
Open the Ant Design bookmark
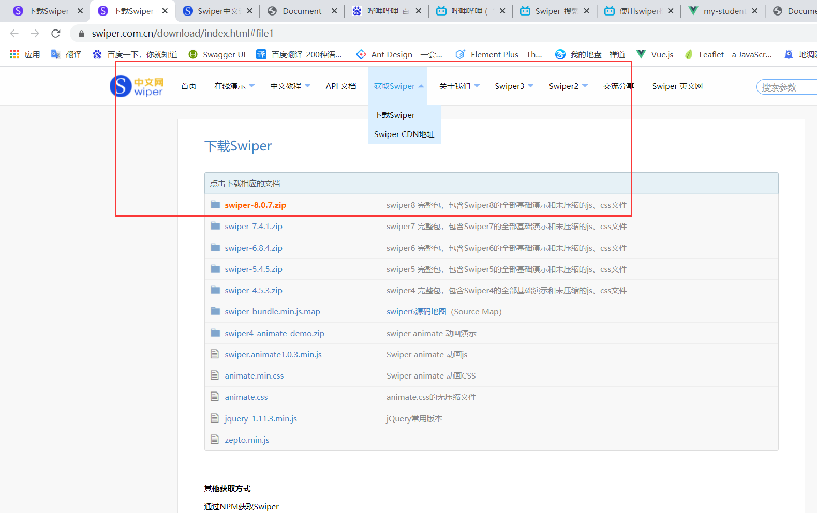(x=399, y=54)
